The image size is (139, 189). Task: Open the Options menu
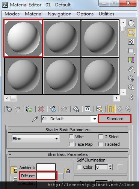pyautogui.click(x=85, y=14)
